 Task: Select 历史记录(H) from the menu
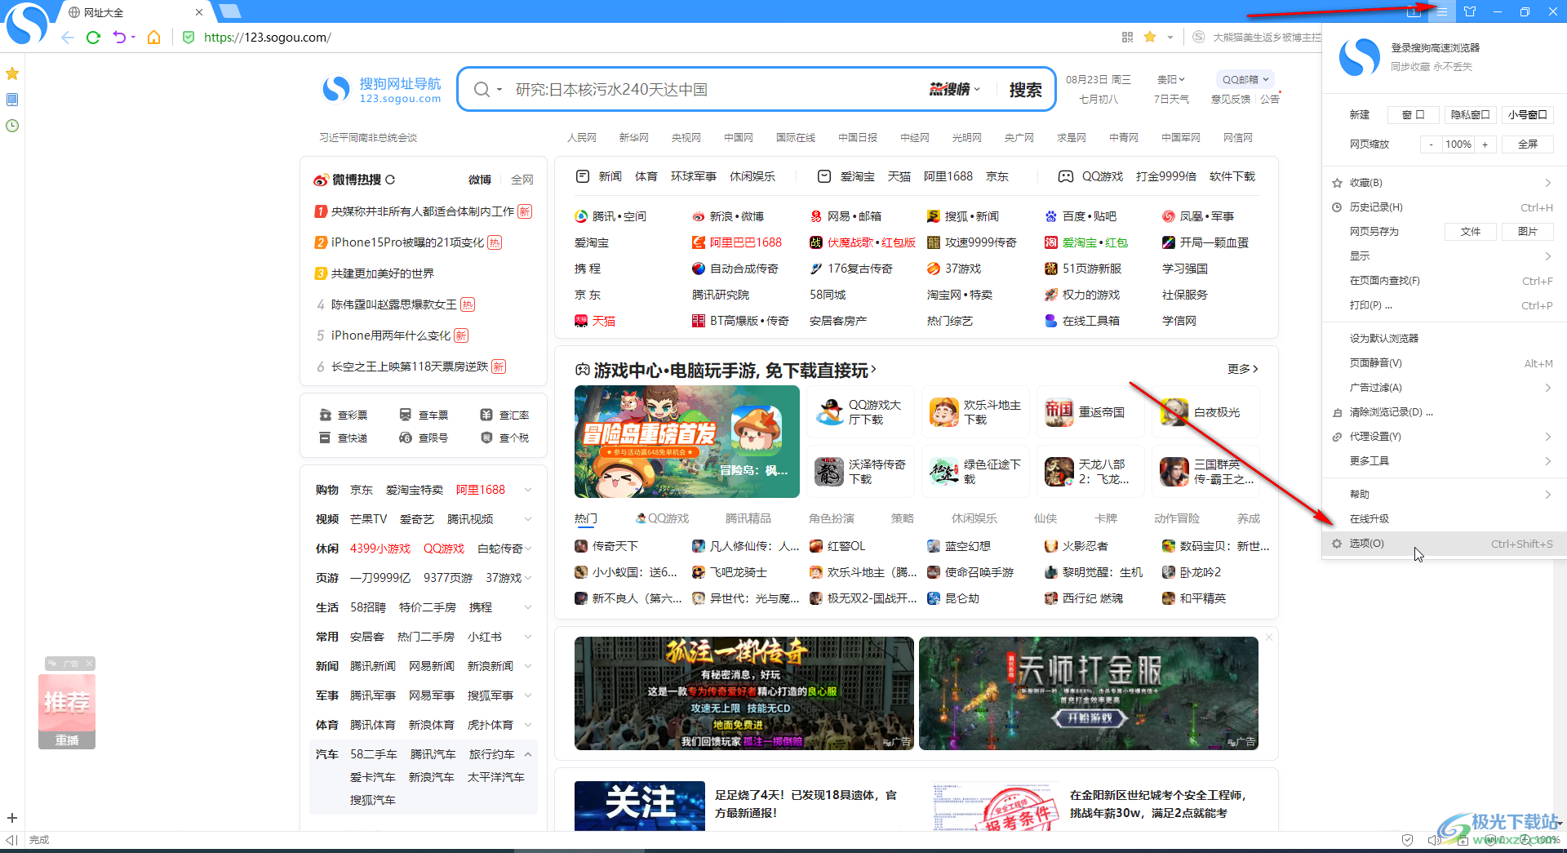coord(1443,207)
